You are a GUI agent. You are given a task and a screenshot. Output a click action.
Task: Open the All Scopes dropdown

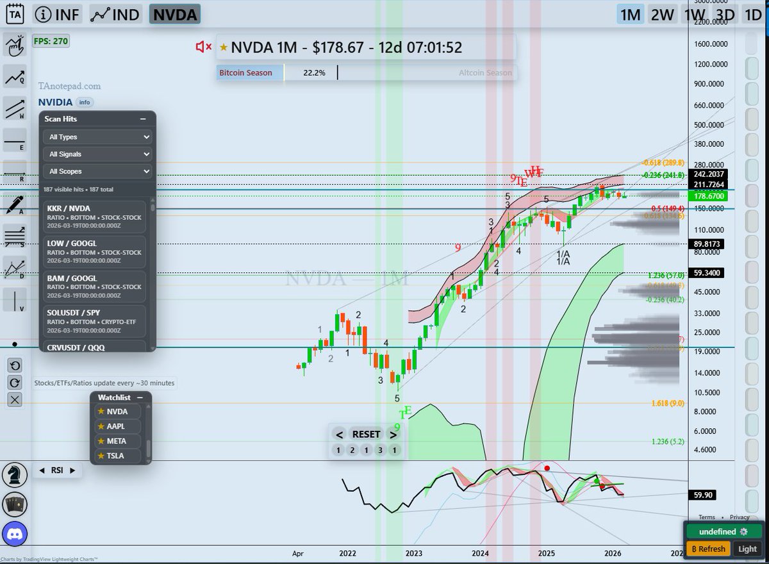coord(97,171)
